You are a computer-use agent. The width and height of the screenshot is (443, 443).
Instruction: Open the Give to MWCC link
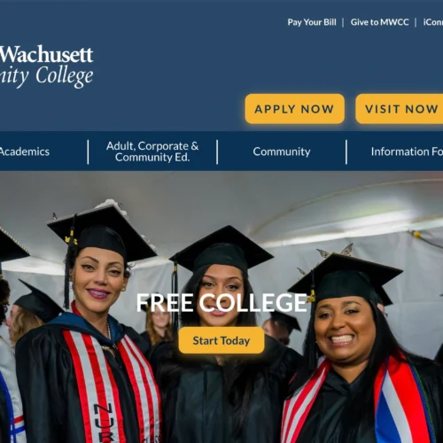click(x=379, y=22)
